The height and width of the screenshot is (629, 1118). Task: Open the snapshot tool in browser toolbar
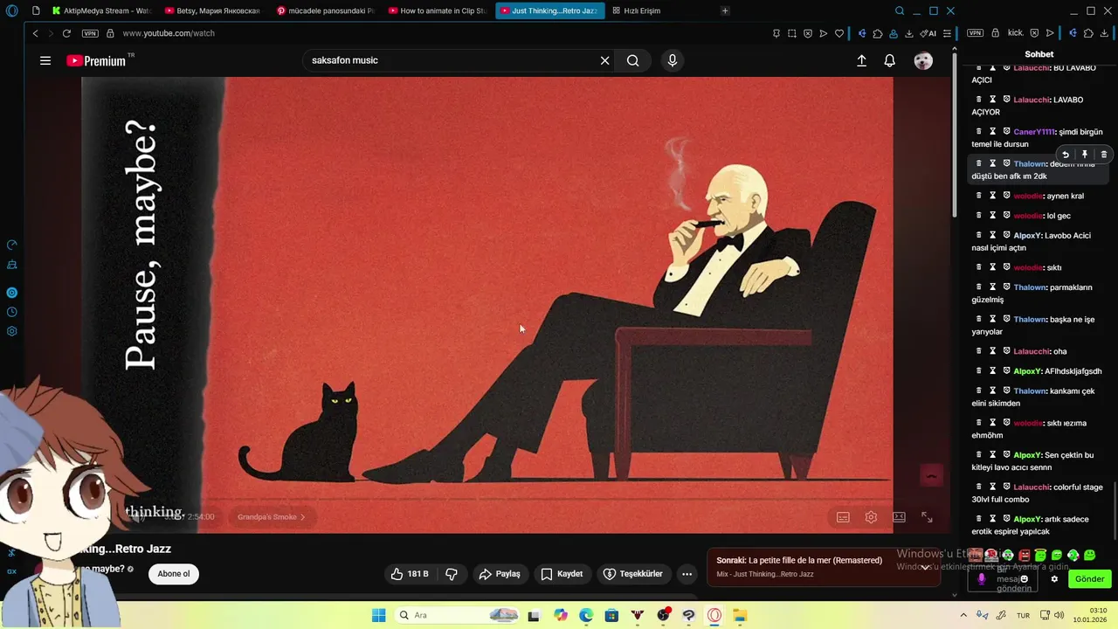pos(791,33)
